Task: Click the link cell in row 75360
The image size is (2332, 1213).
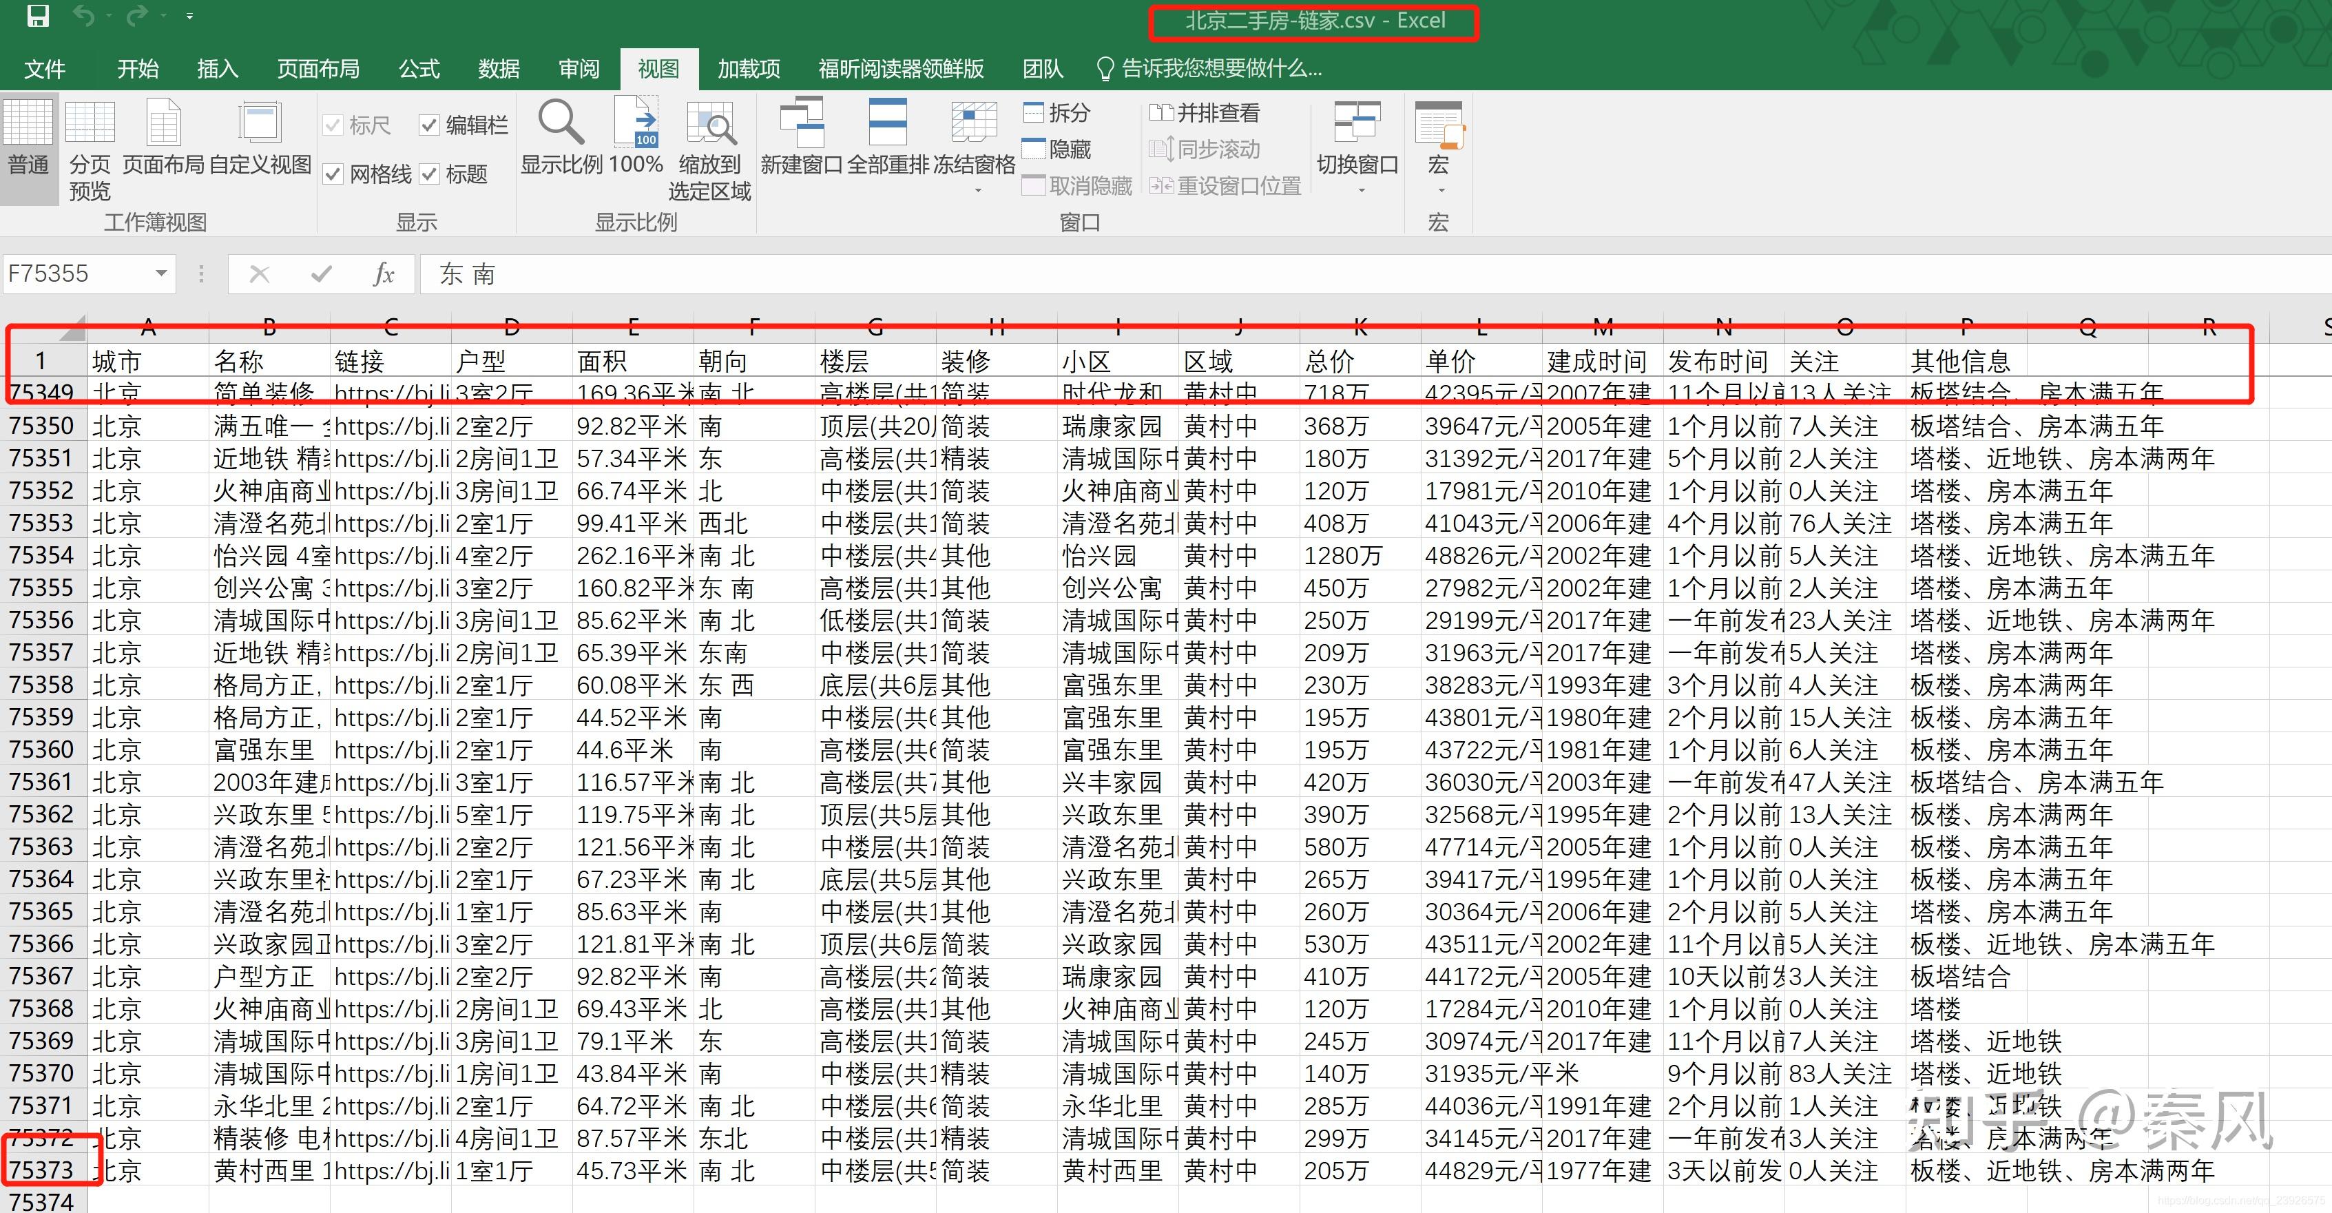Action: (391, 749)
